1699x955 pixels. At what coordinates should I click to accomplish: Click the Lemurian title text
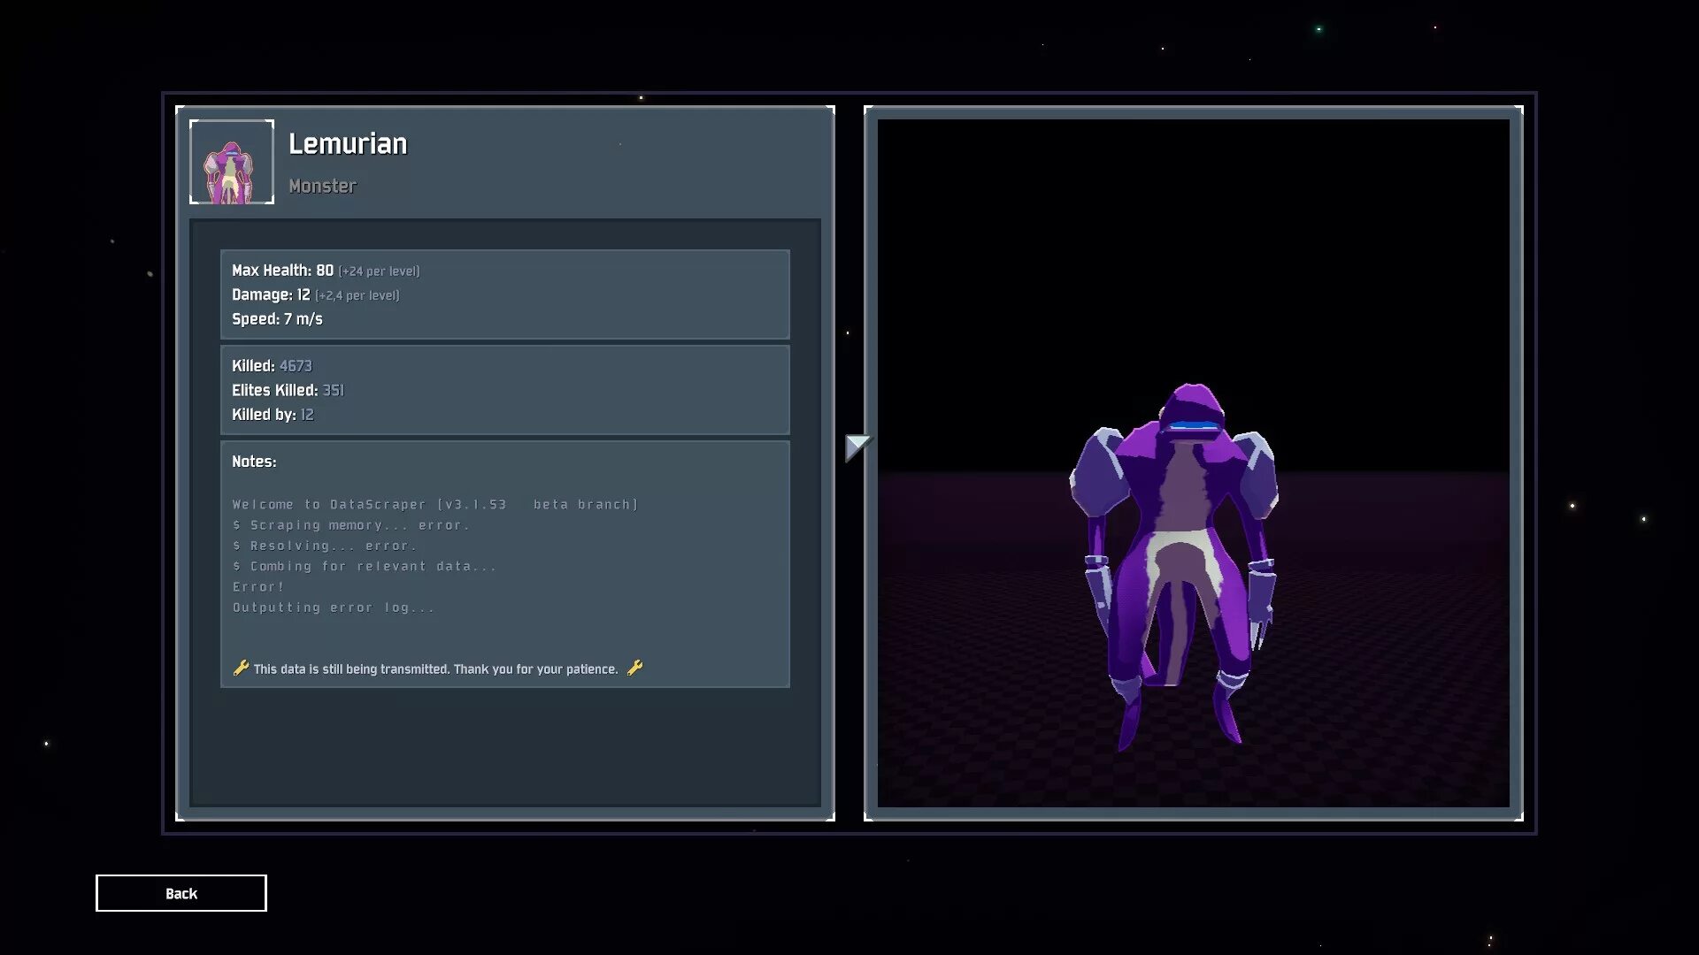click(x=348, y=144)
